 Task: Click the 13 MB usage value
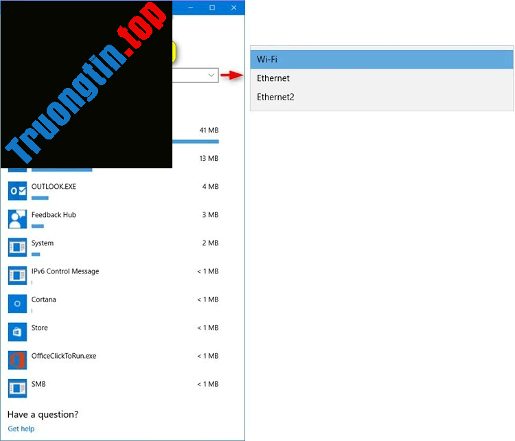[x=209, y=159]
